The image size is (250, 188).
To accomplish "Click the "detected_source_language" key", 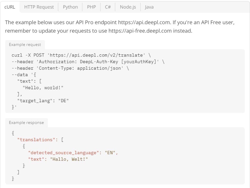I will pos(62,153).
